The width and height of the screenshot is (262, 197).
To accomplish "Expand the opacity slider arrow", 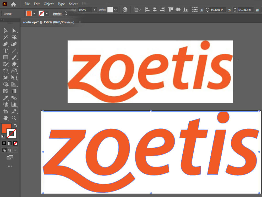I will tap(94, 10).
